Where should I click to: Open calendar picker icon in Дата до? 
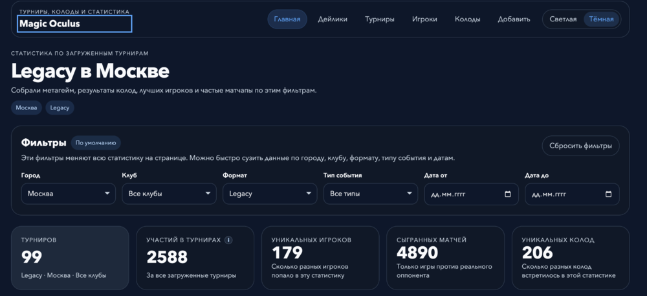tap(608, 194)
